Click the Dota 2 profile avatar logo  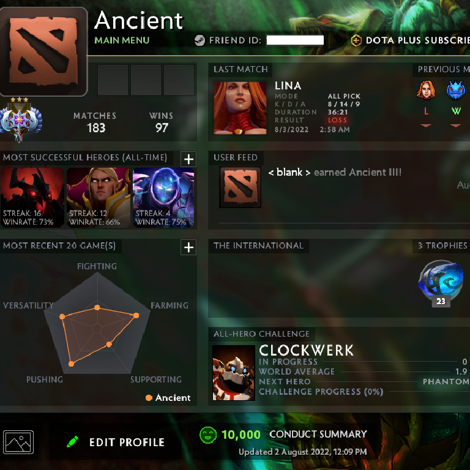(43, 51)
